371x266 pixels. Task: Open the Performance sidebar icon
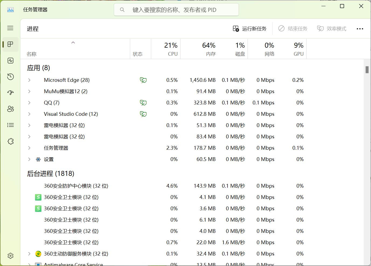(10, 61)
